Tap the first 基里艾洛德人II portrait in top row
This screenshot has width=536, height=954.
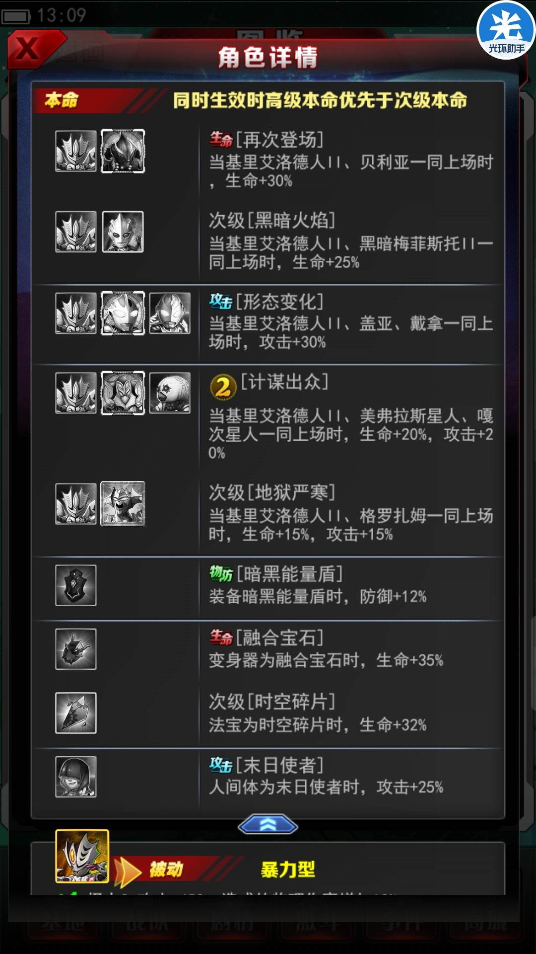click(x=76, y=151)
